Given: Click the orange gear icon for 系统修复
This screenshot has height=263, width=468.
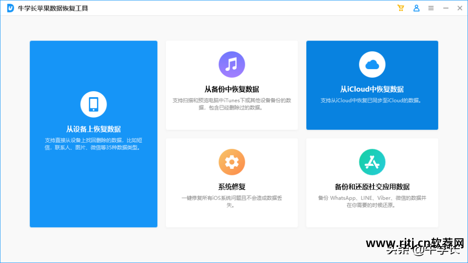Looking at the screenshot, I should [x=231, y=162].
